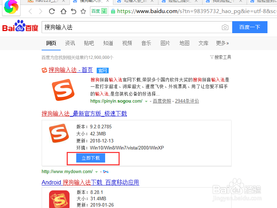Switch to 知道 tab
Screen dimensions: 277x208
tap(108, 43)
